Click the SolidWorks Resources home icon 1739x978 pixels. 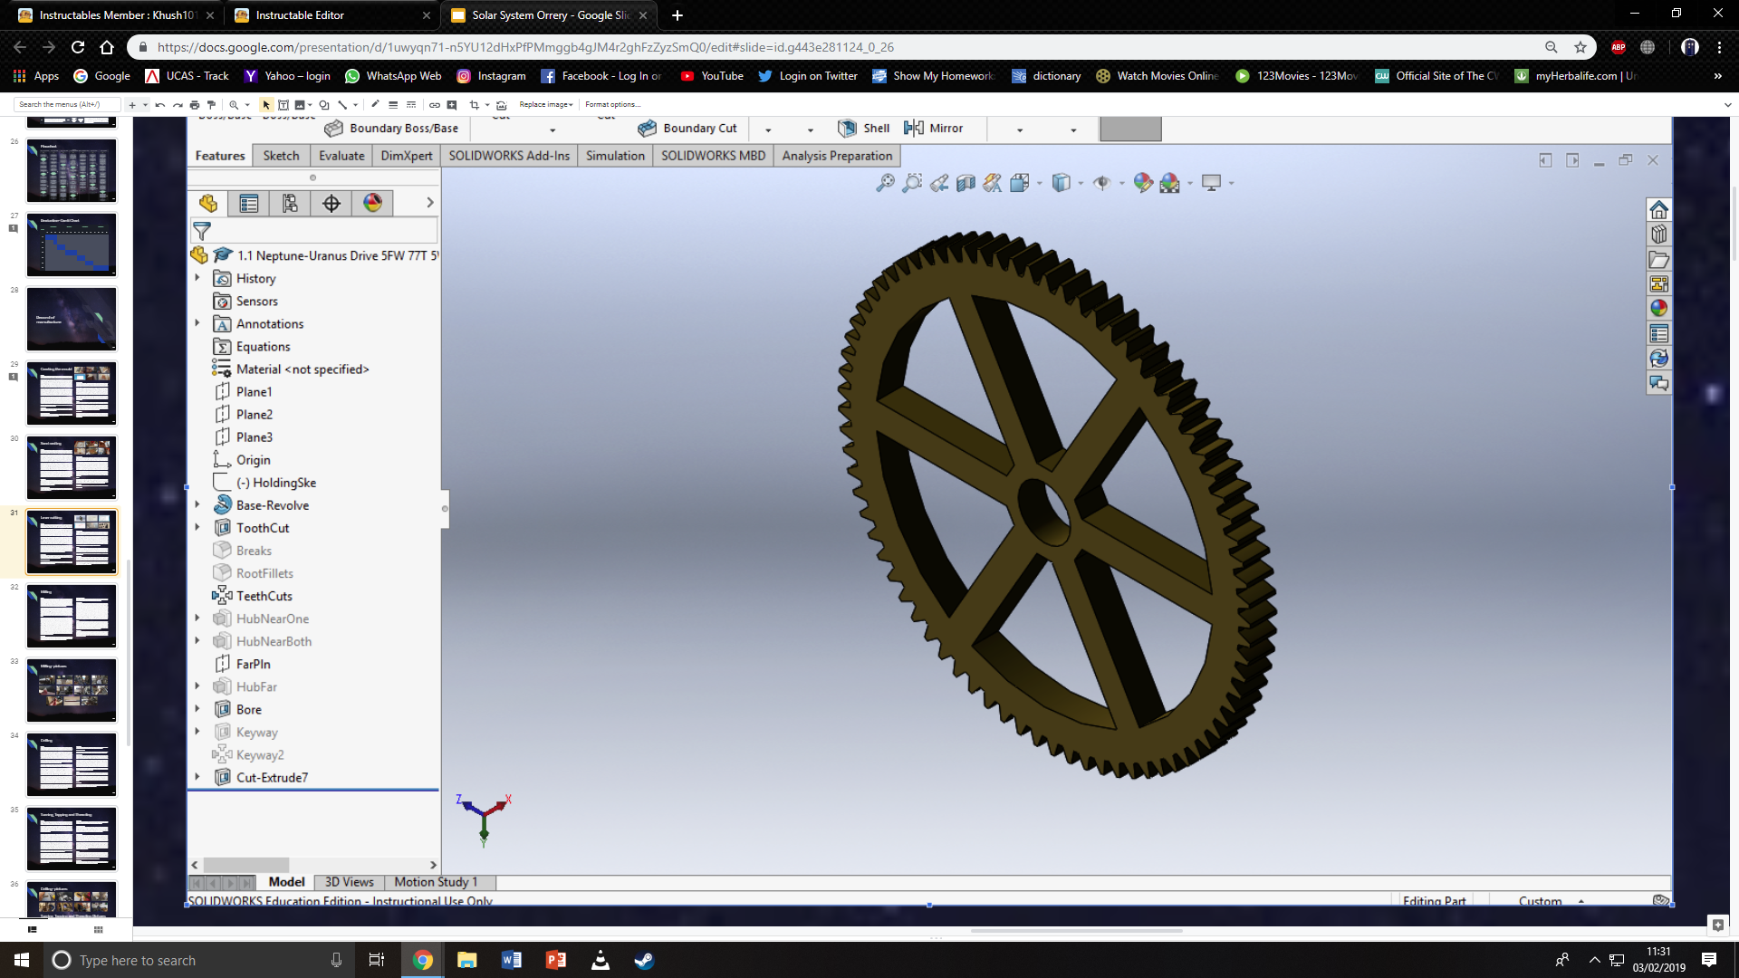(x=1658, y=210)
